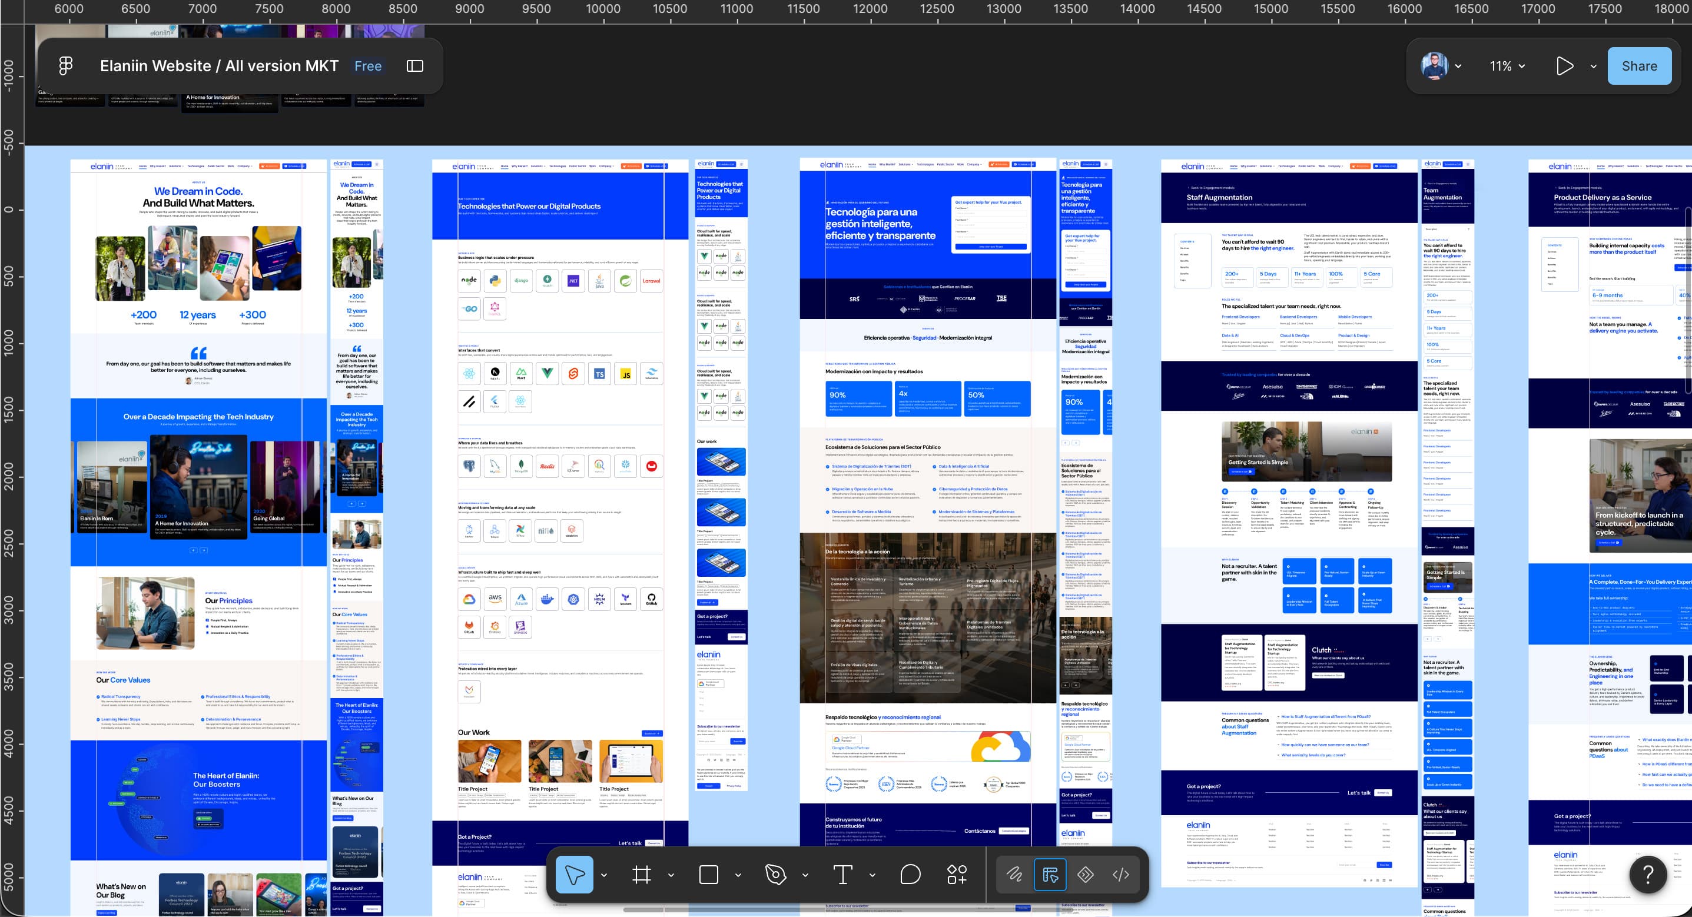Switch to Design mode ruler toggle

tap(1050, 874)
